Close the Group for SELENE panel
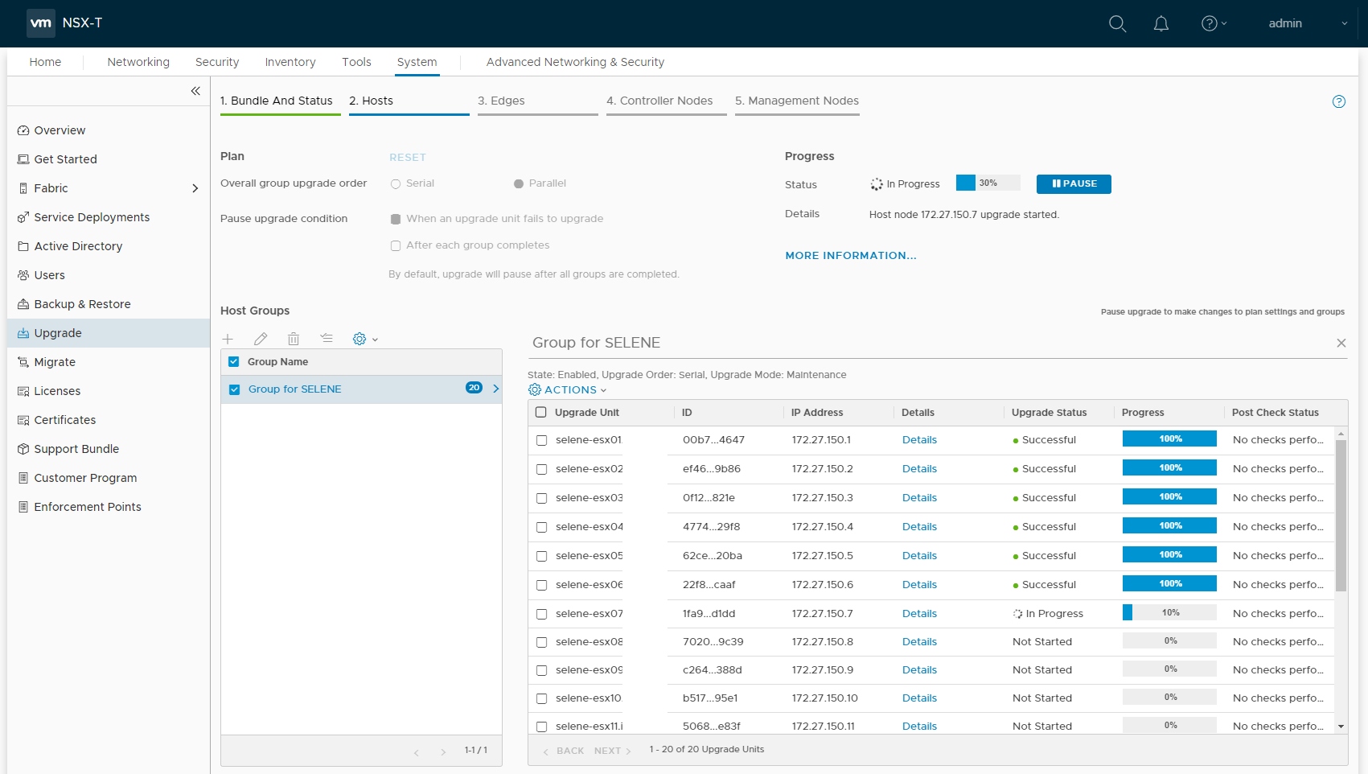 point(1341,343)
